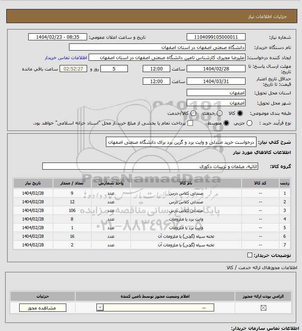Click صندلی کلاس درس in row 1
Screen dimensions: 302x331
(186, 194)
